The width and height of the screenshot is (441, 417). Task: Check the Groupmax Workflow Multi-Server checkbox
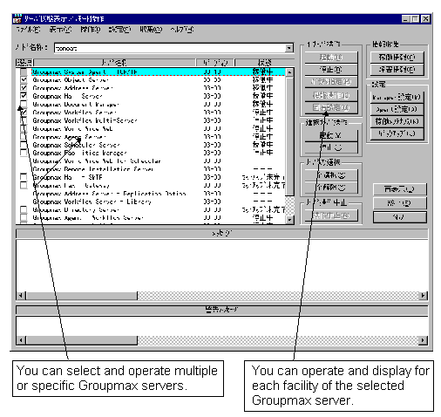[24, 120]
